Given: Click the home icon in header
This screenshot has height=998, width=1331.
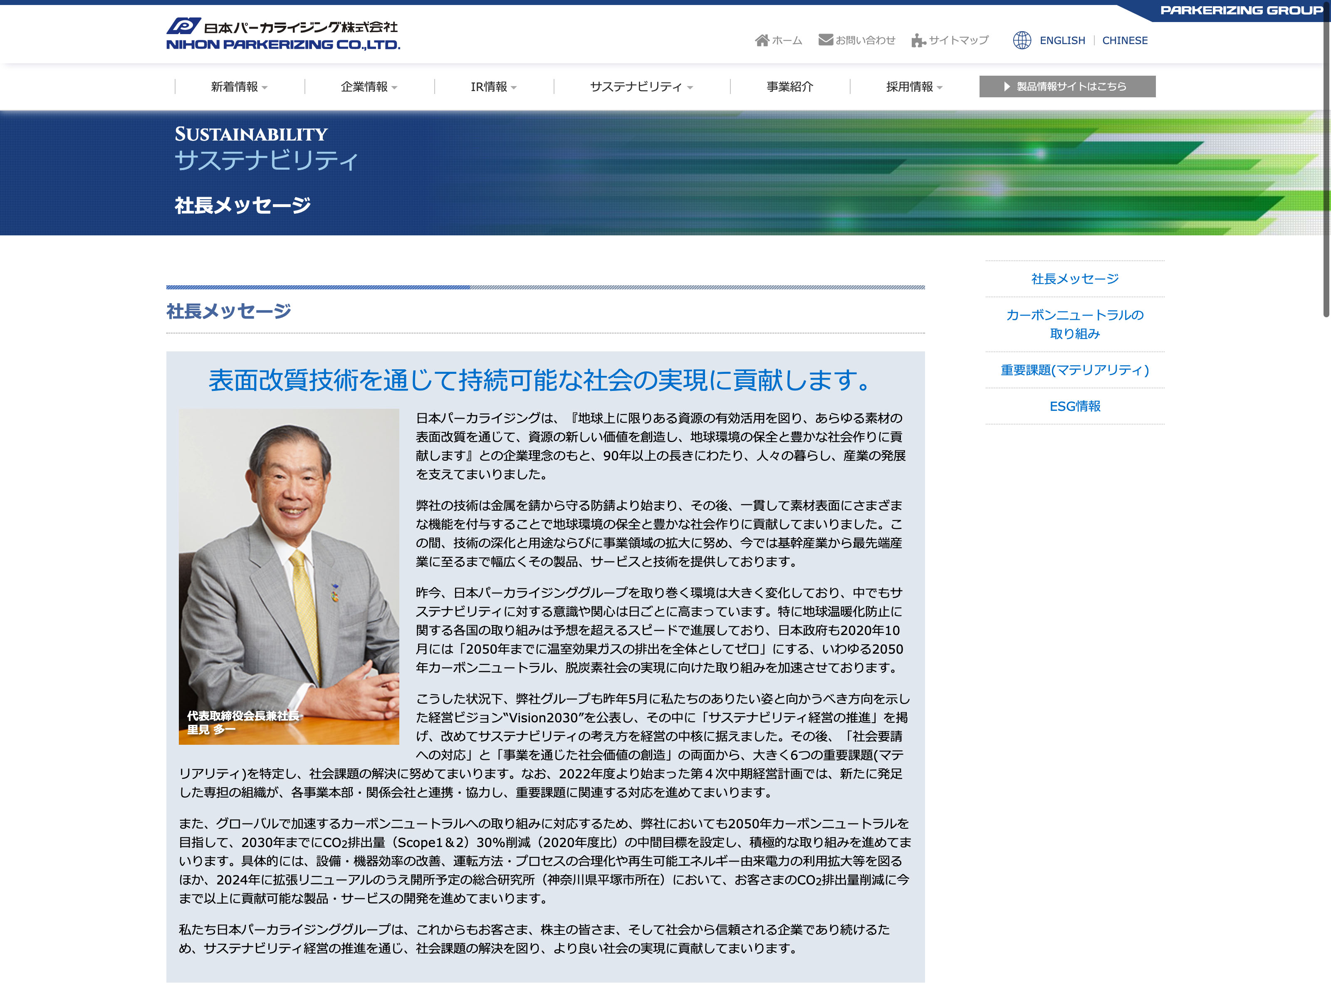Looking at the screenshot, I should coord(762,40).
